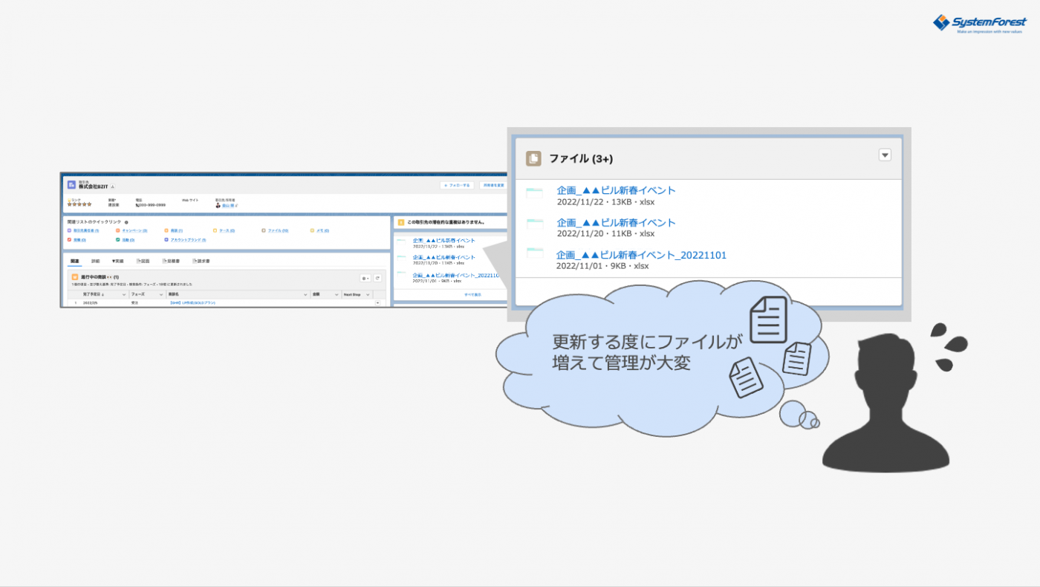Open the 商談名 column header menu
Image resolution: width=1040 pixels, height=587 pixels.
[x=305, y=294]
